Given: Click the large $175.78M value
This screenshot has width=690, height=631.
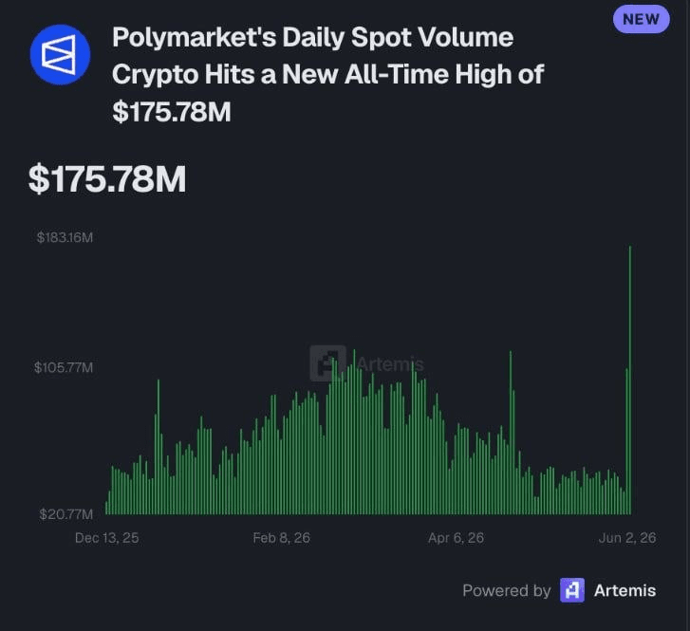Looking at the screenshot, I should pyautogui.click(x=107, y=178).
